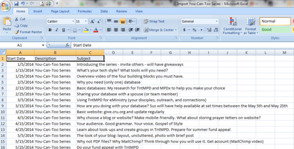Open the Underline style dropdown arrow
Image resolution: width=294 pixels, height=149 pixels.
click(x=68, y=30)
